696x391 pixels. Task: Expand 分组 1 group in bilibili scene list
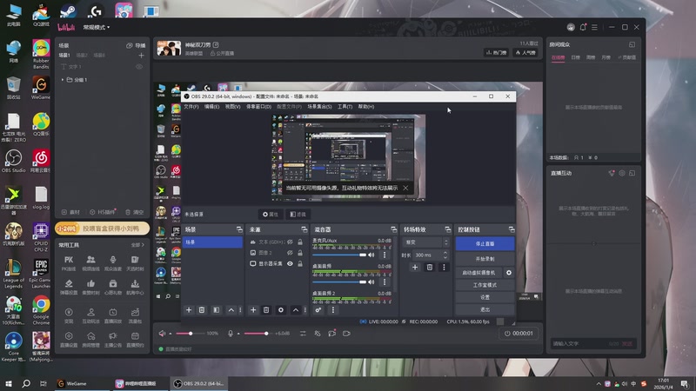tap(63, 80)
